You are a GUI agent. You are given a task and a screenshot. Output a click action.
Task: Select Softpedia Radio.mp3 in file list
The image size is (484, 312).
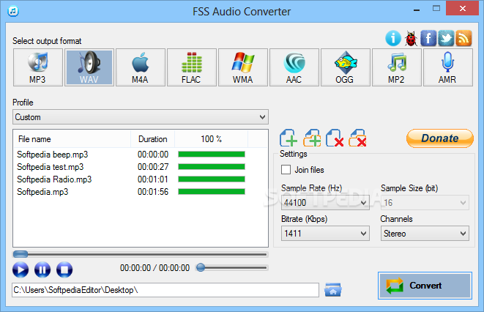coord(54,179)
